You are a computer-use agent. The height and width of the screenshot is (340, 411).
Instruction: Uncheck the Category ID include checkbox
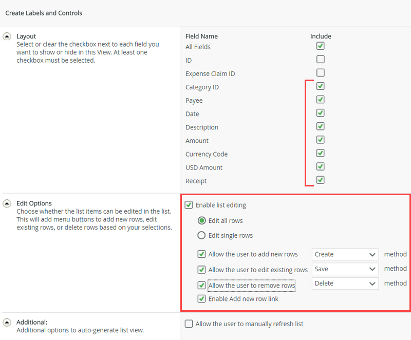tap(321, 86)
